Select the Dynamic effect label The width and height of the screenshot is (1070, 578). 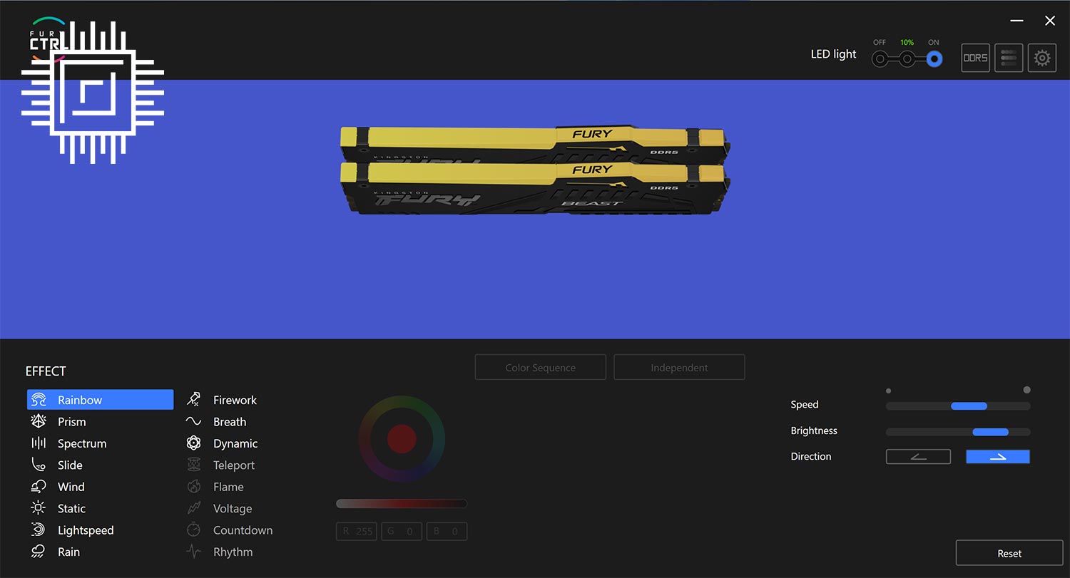click(235, 443)
